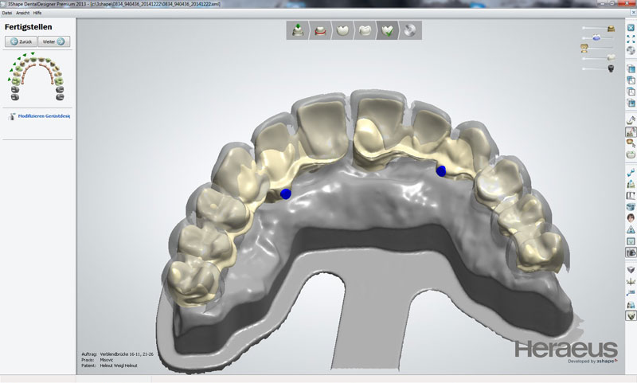Click the Weiter button
This screenshot has width=637, height=383.
coord(54,41)
